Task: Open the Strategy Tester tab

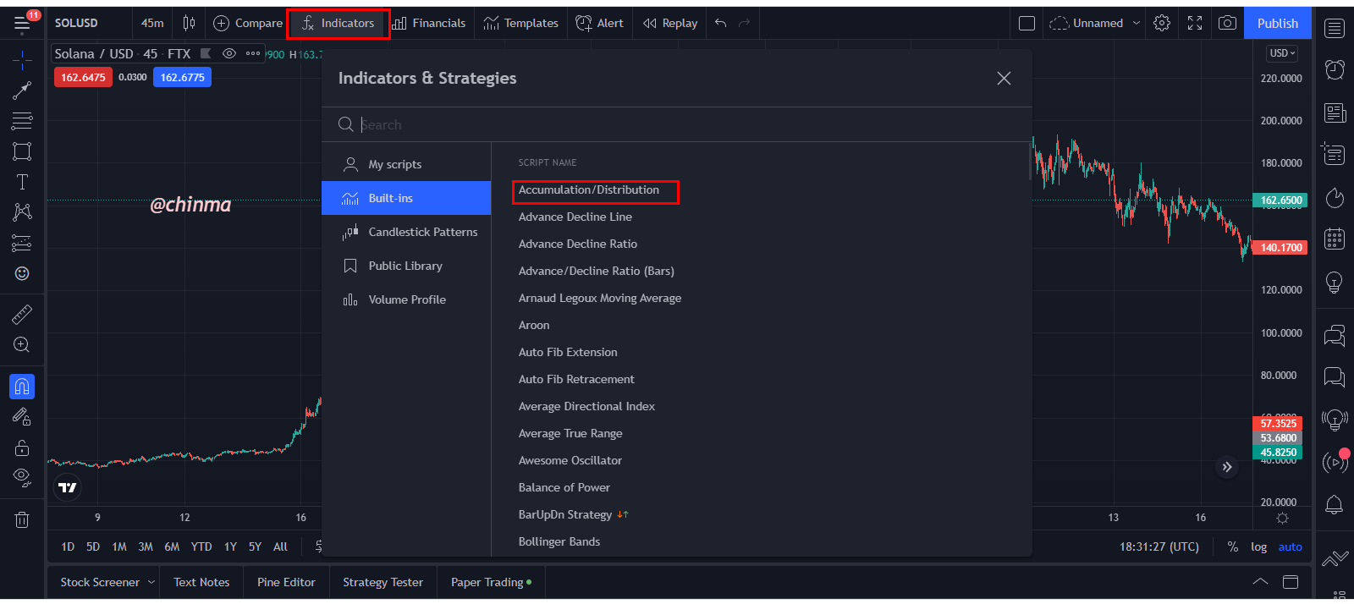Action: tap(383, 582)
